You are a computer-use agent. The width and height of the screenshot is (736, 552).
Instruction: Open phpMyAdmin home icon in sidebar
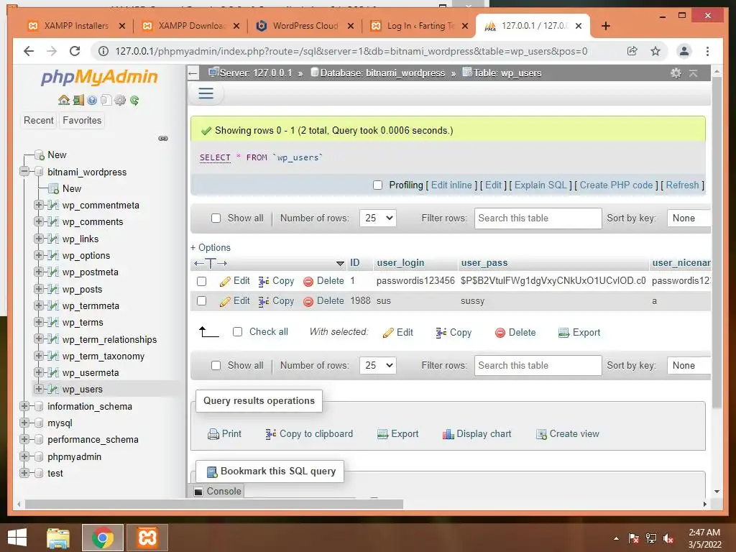(64, 100)
